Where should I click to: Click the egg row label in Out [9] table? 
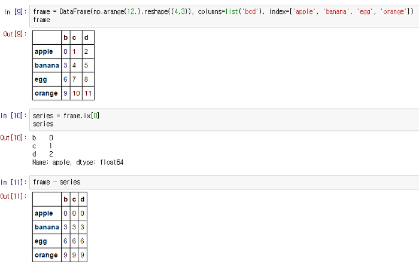[x=47, y=79]
